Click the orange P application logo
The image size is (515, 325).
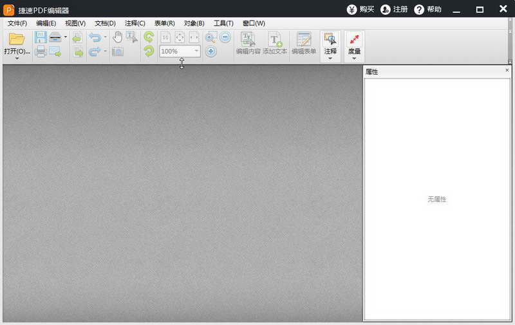[8, 10]
